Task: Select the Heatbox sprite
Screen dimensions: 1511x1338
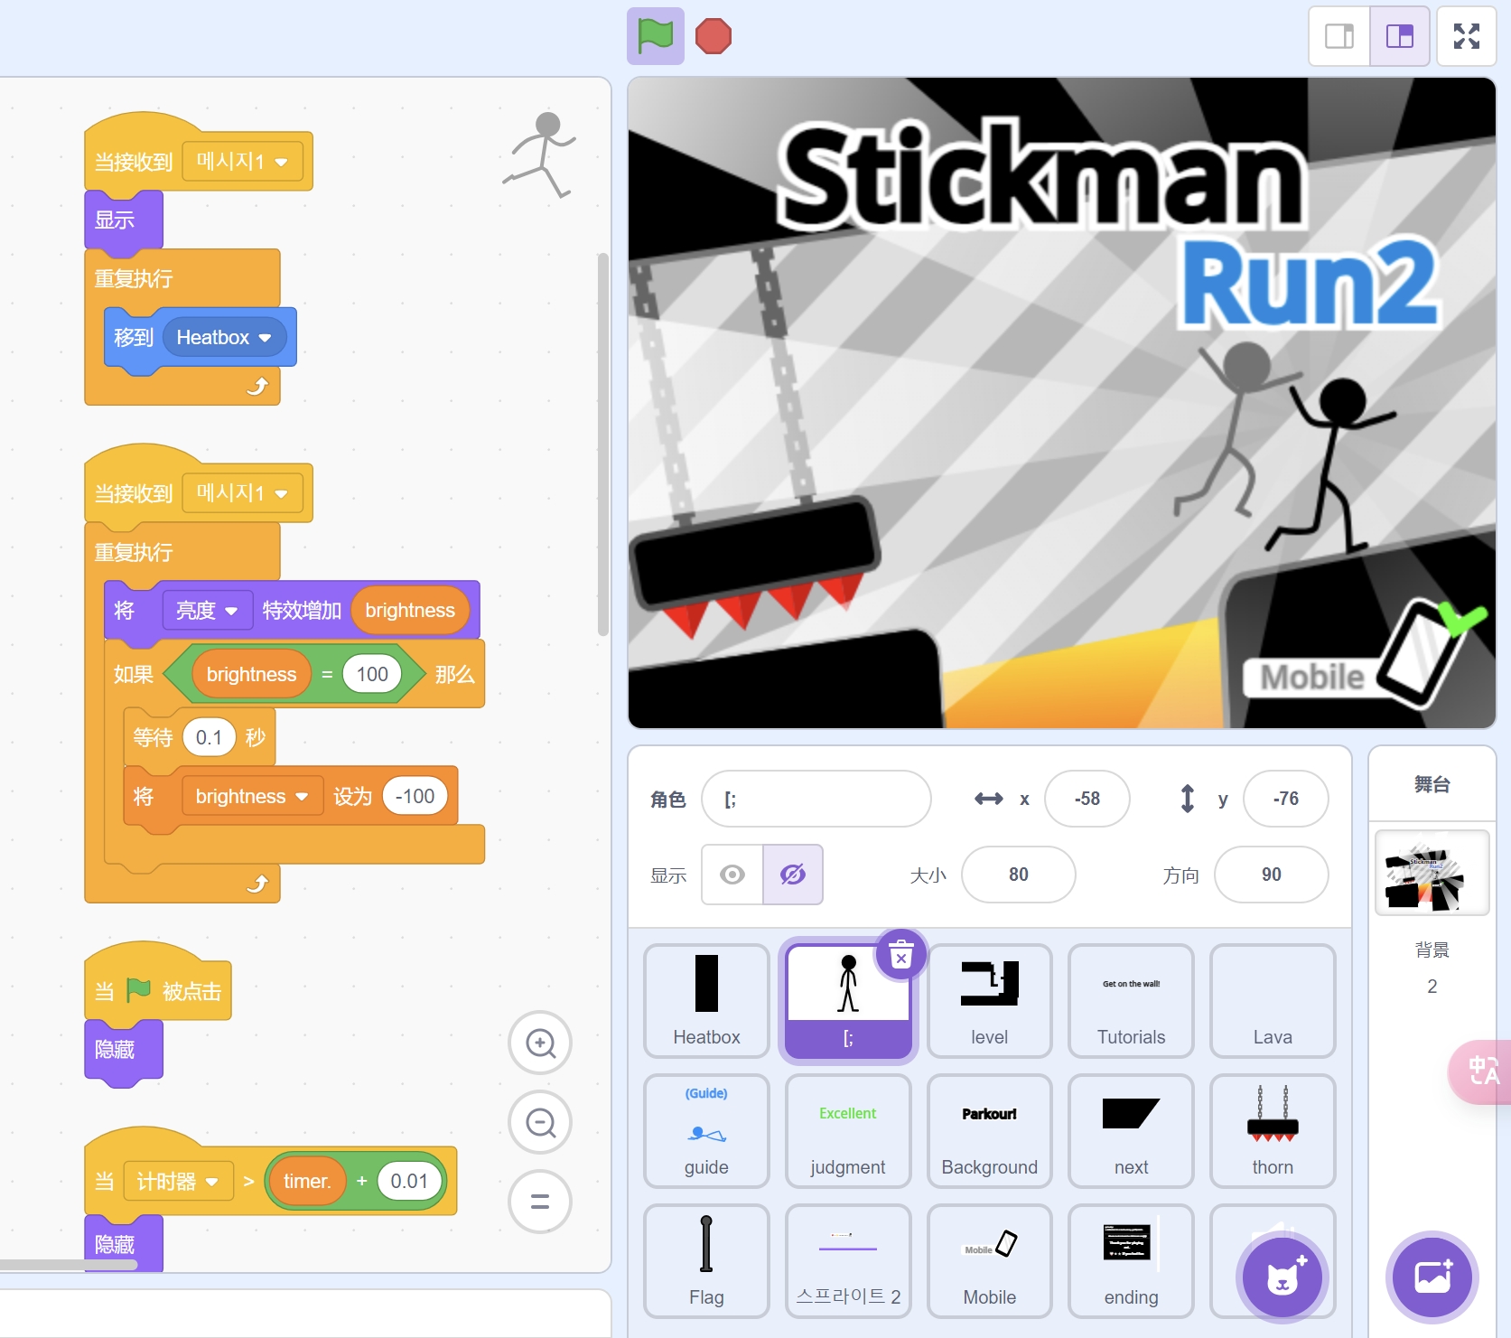Action: 706,1000
